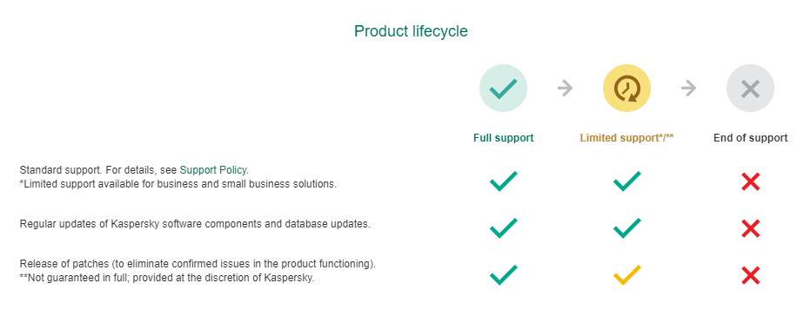Viewport: 804px width, 336px height.
Task: Click the yellow checkmark for patch releases
Action: click(x=626, y=275)
